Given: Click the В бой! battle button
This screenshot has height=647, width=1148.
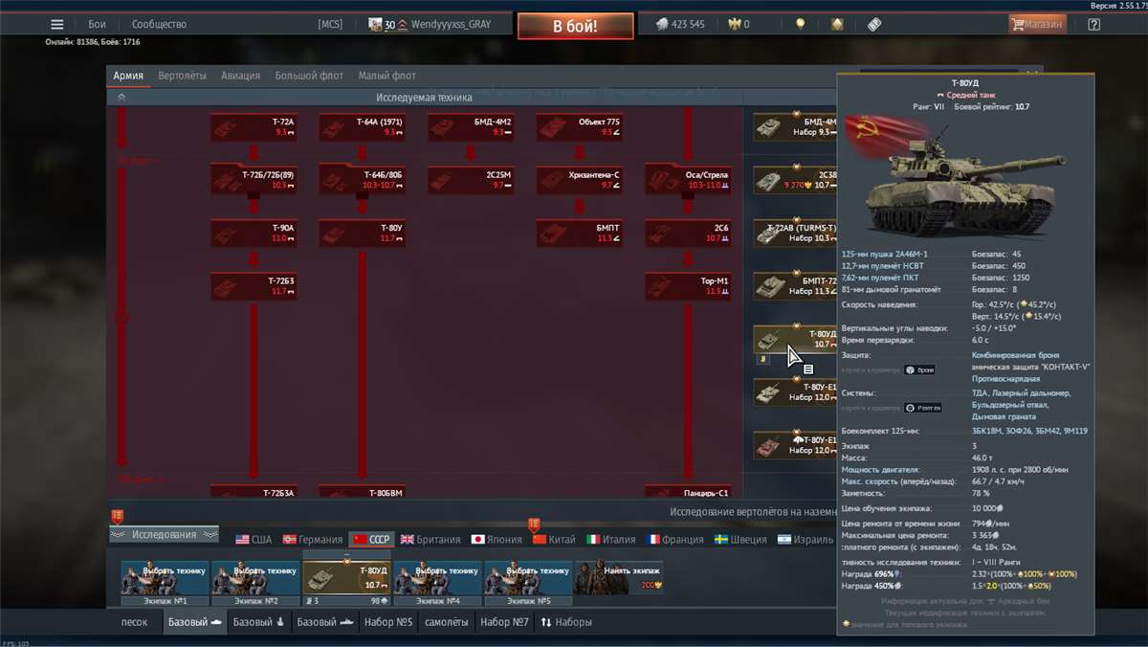Looking at the screenshot, I should pos(575,26).
